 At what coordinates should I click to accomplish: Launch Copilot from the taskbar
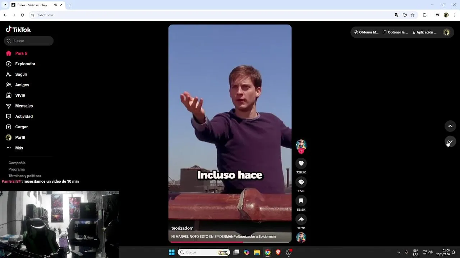tap(247, 252)
